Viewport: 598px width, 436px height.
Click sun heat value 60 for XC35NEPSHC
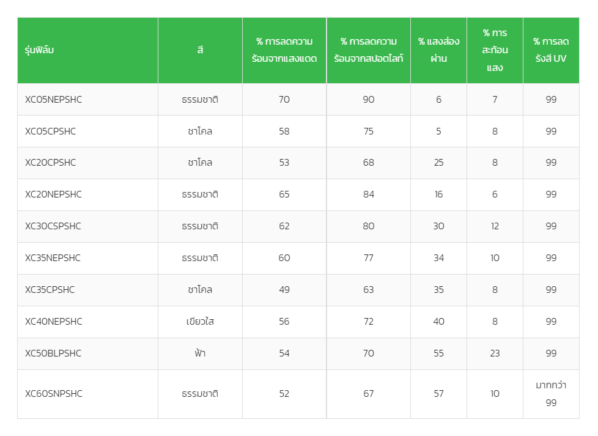284,258
